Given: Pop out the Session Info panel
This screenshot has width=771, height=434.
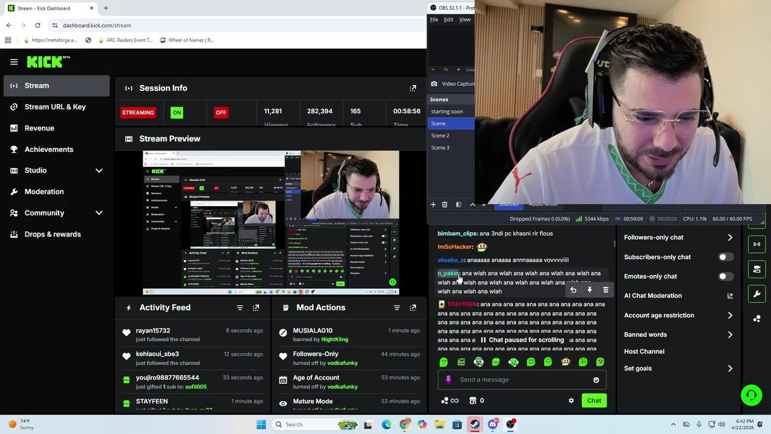Looking at the screenshot, I should click(x=413, y=88).
